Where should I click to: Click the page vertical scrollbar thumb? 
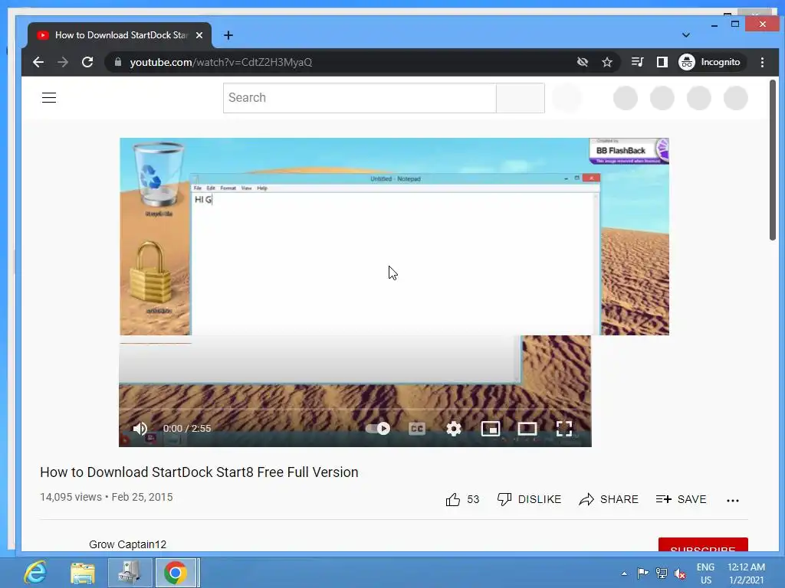(x=773, y=160)
